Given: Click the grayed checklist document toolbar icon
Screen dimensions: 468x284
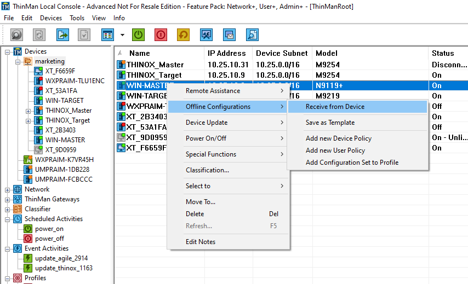Looking at the screenshot, I should [84, 35].
